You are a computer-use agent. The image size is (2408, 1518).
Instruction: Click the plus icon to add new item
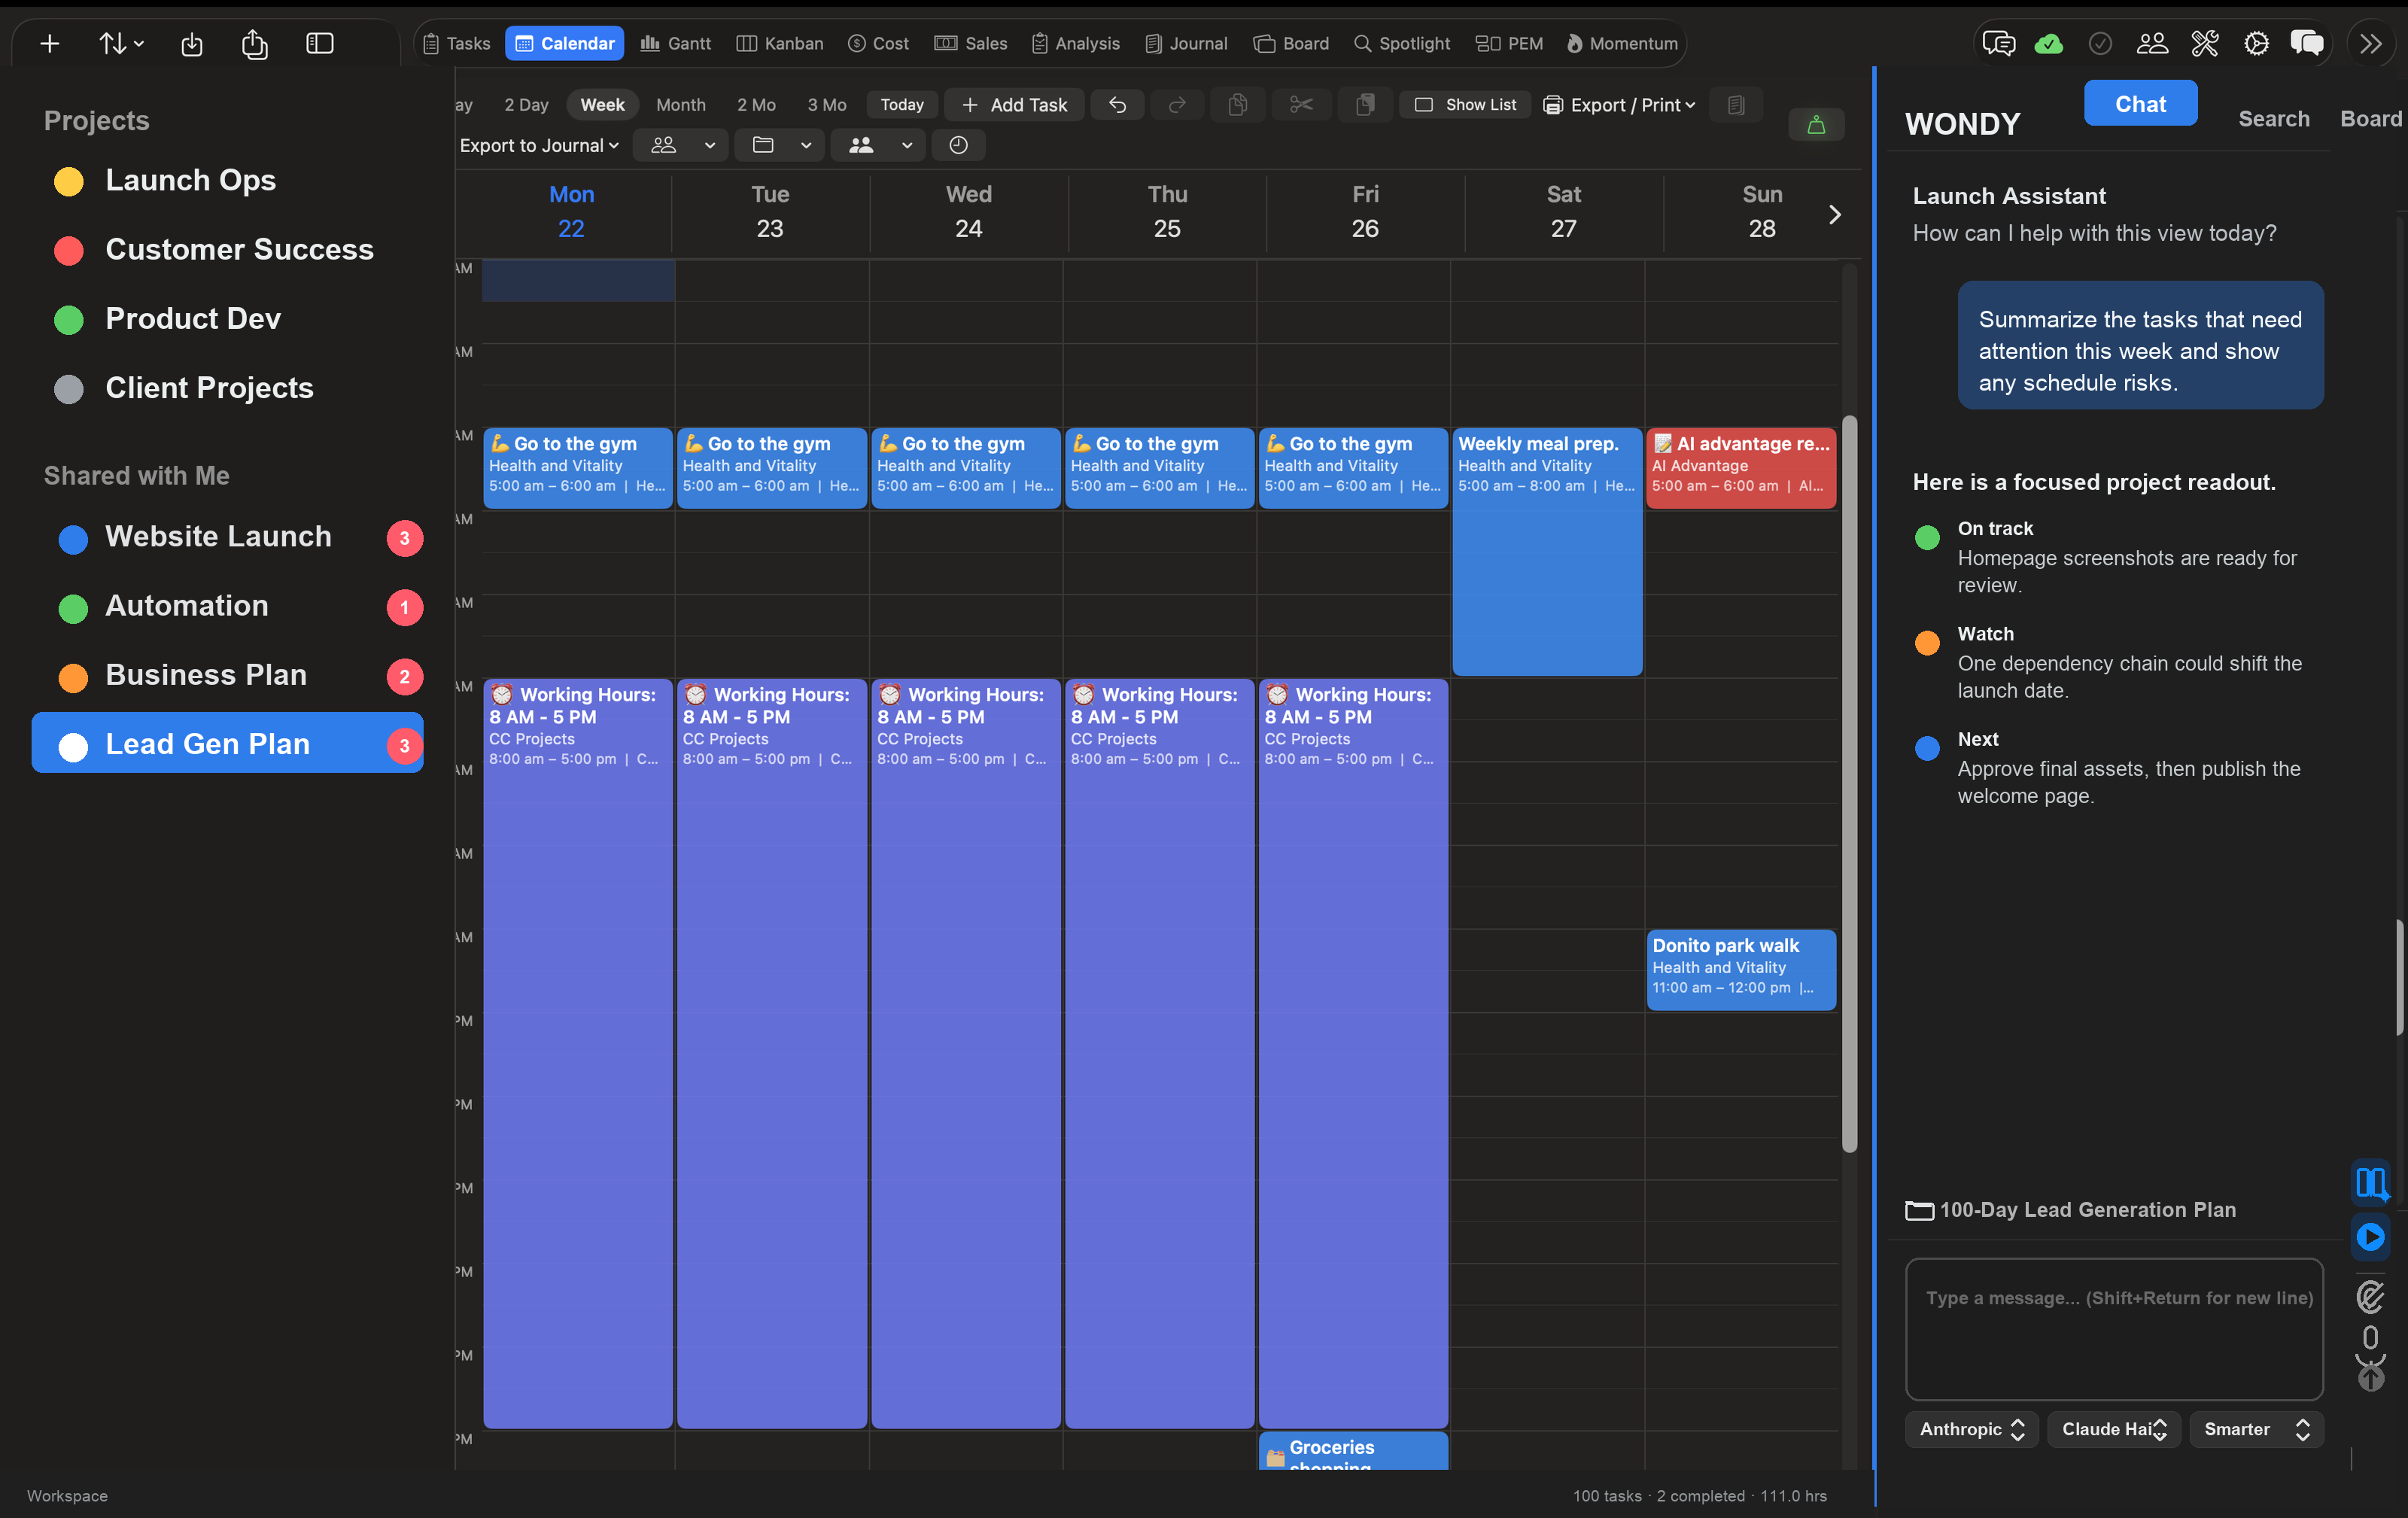tap(49, 43)
